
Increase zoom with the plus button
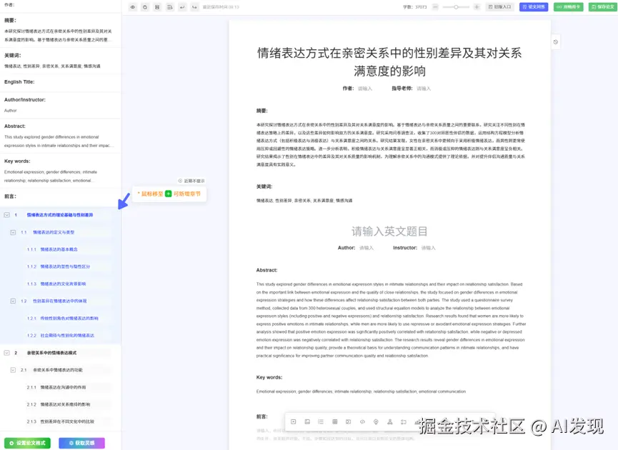(477, 7)
